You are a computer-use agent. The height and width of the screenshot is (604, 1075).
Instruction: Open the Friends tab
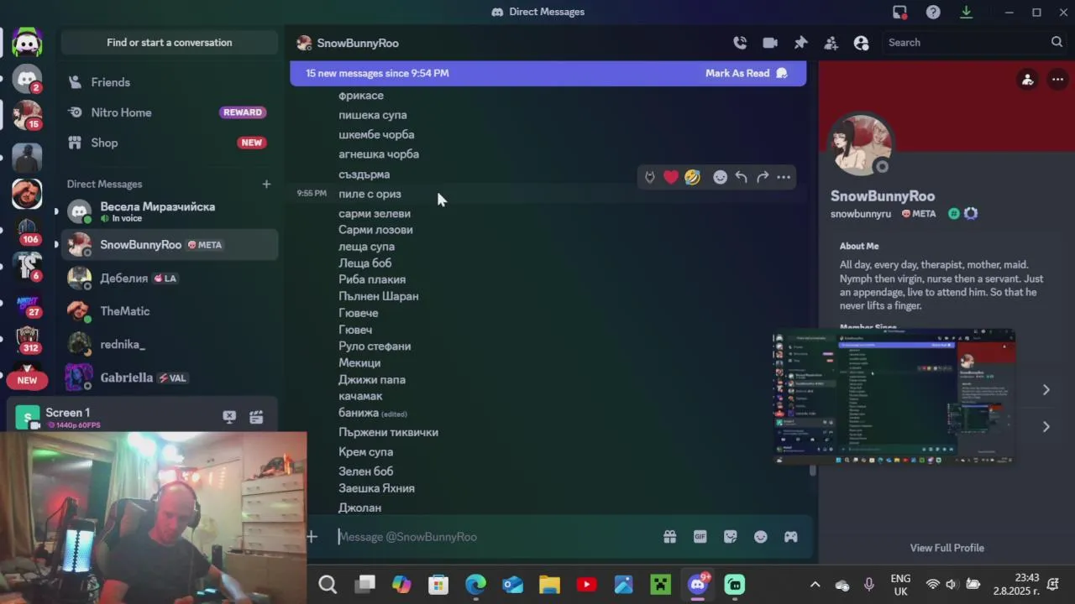(x=170, y=82)
